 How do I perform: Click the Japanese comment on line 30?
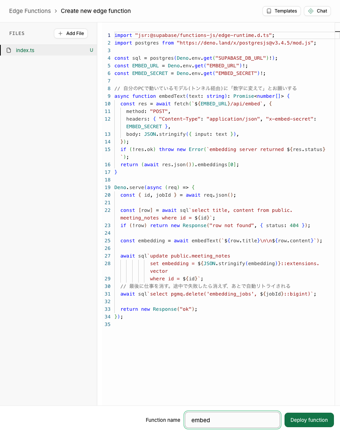coord(206,286)
